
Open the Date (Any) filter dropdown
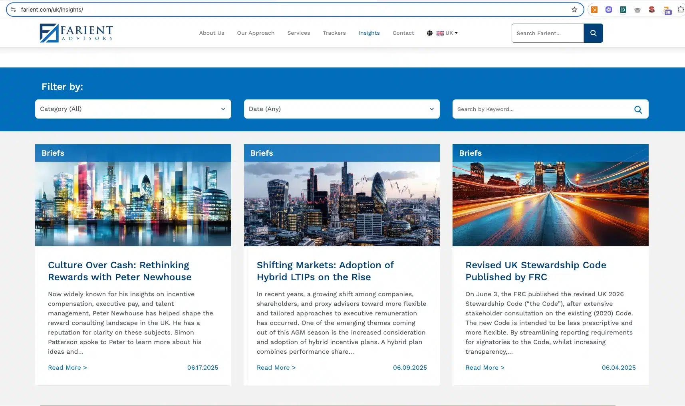(342, 109)
